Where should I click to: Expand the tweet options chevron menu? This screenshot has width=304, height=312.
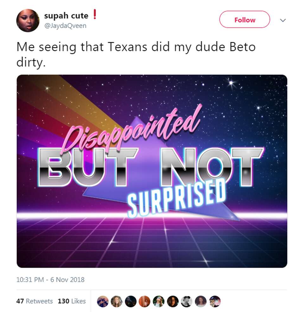coord(283,20)
